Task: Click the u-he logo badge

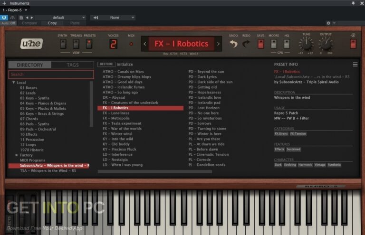Action: coord(32,44)
